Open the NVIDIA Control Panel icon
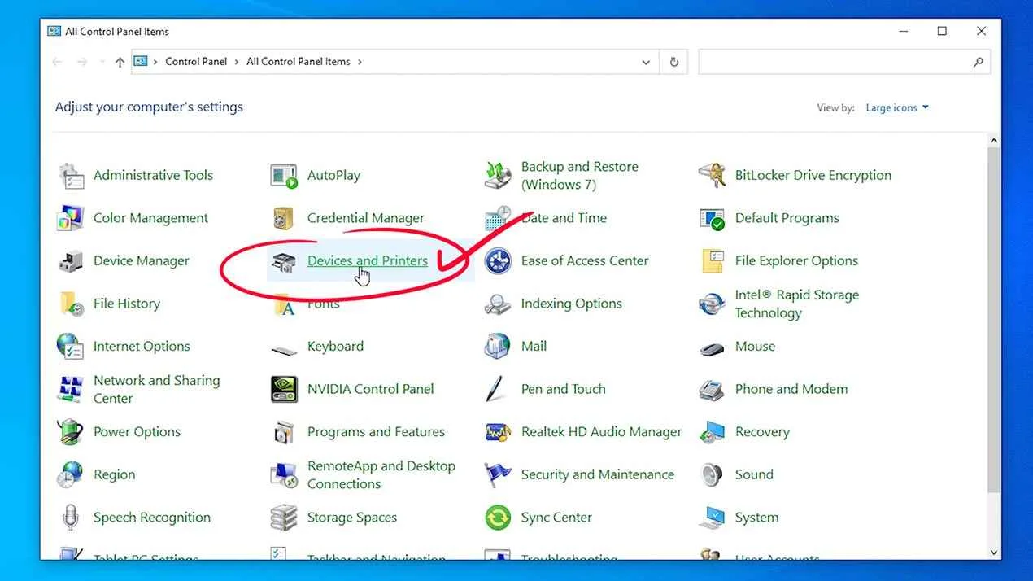Image resolution: width=1033 pixels, height=581 pixels. tap(284, 389)
